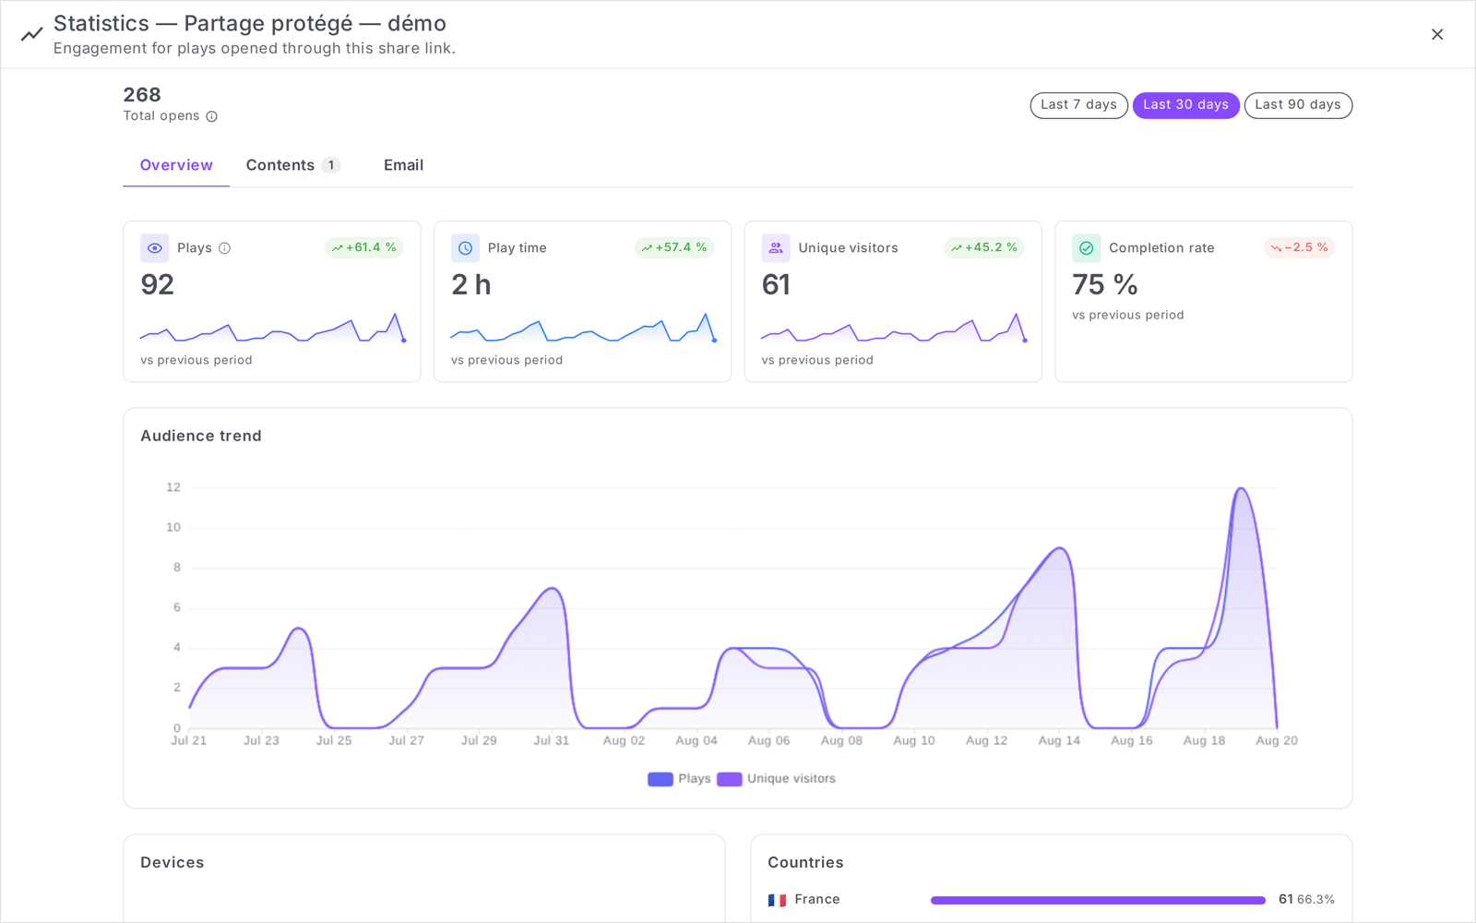Click the info icon beside Plays label
The width and height of the screenshot is (1476, 923).
click(x=224, y=248)
